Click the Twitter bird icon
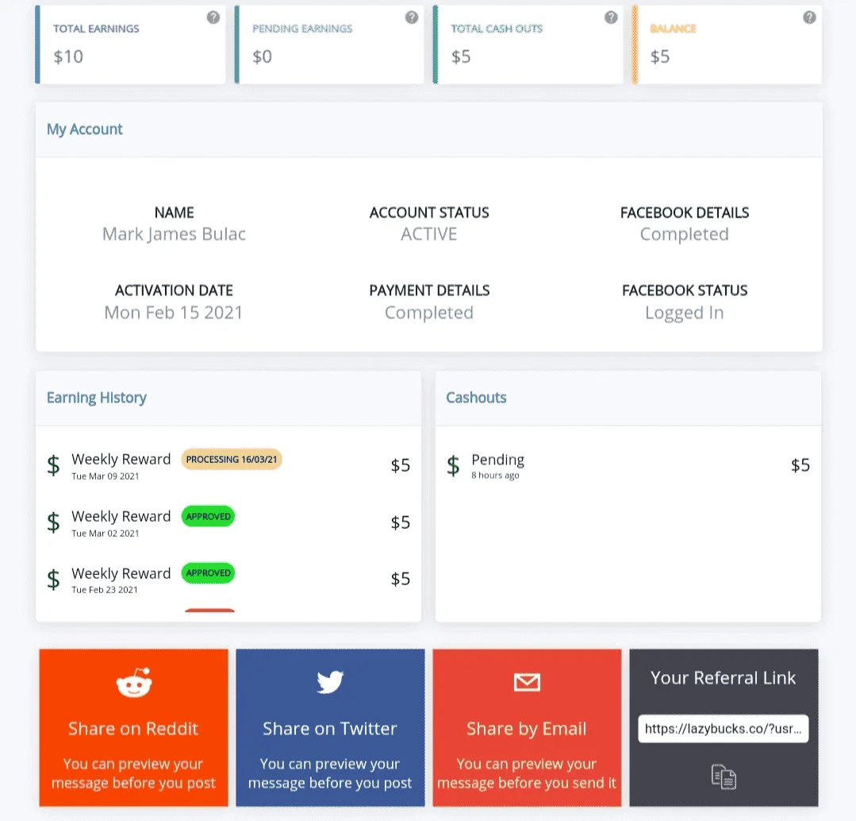The width and height of the screenshot is (856, 821). pos(330,682)
